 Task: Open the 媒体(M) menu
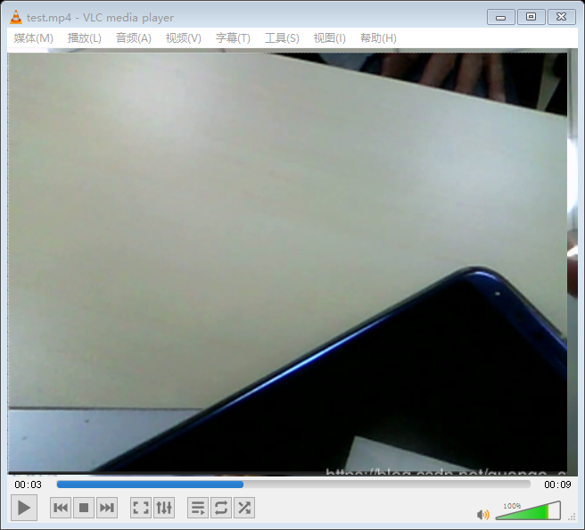[33, 38]
